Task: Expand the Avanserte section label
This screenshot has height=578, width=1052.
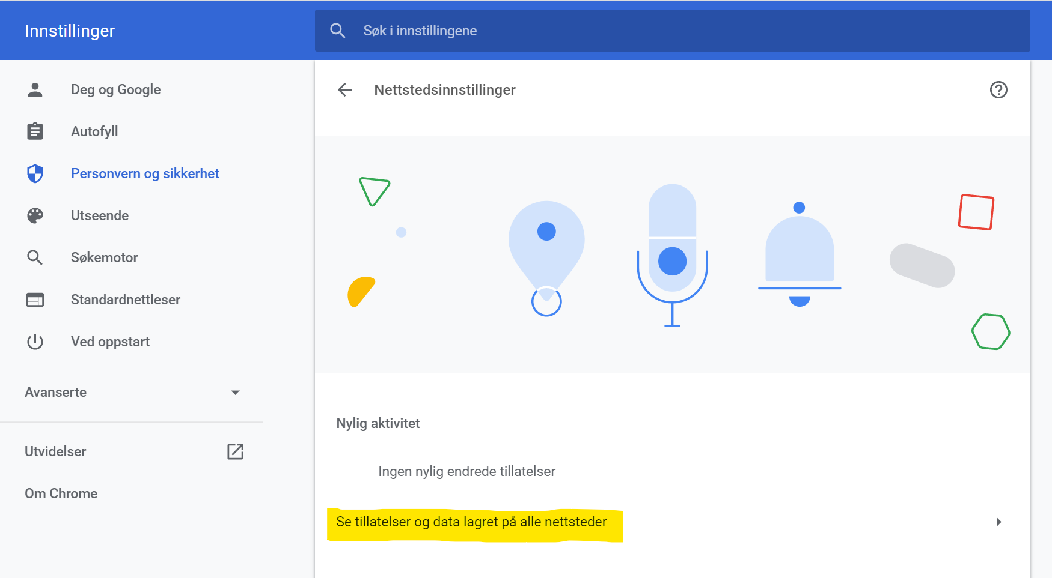Action: (56, 392)
